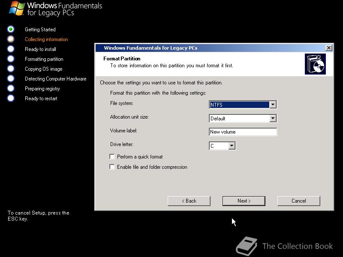Proceed with the Next button

244,201
